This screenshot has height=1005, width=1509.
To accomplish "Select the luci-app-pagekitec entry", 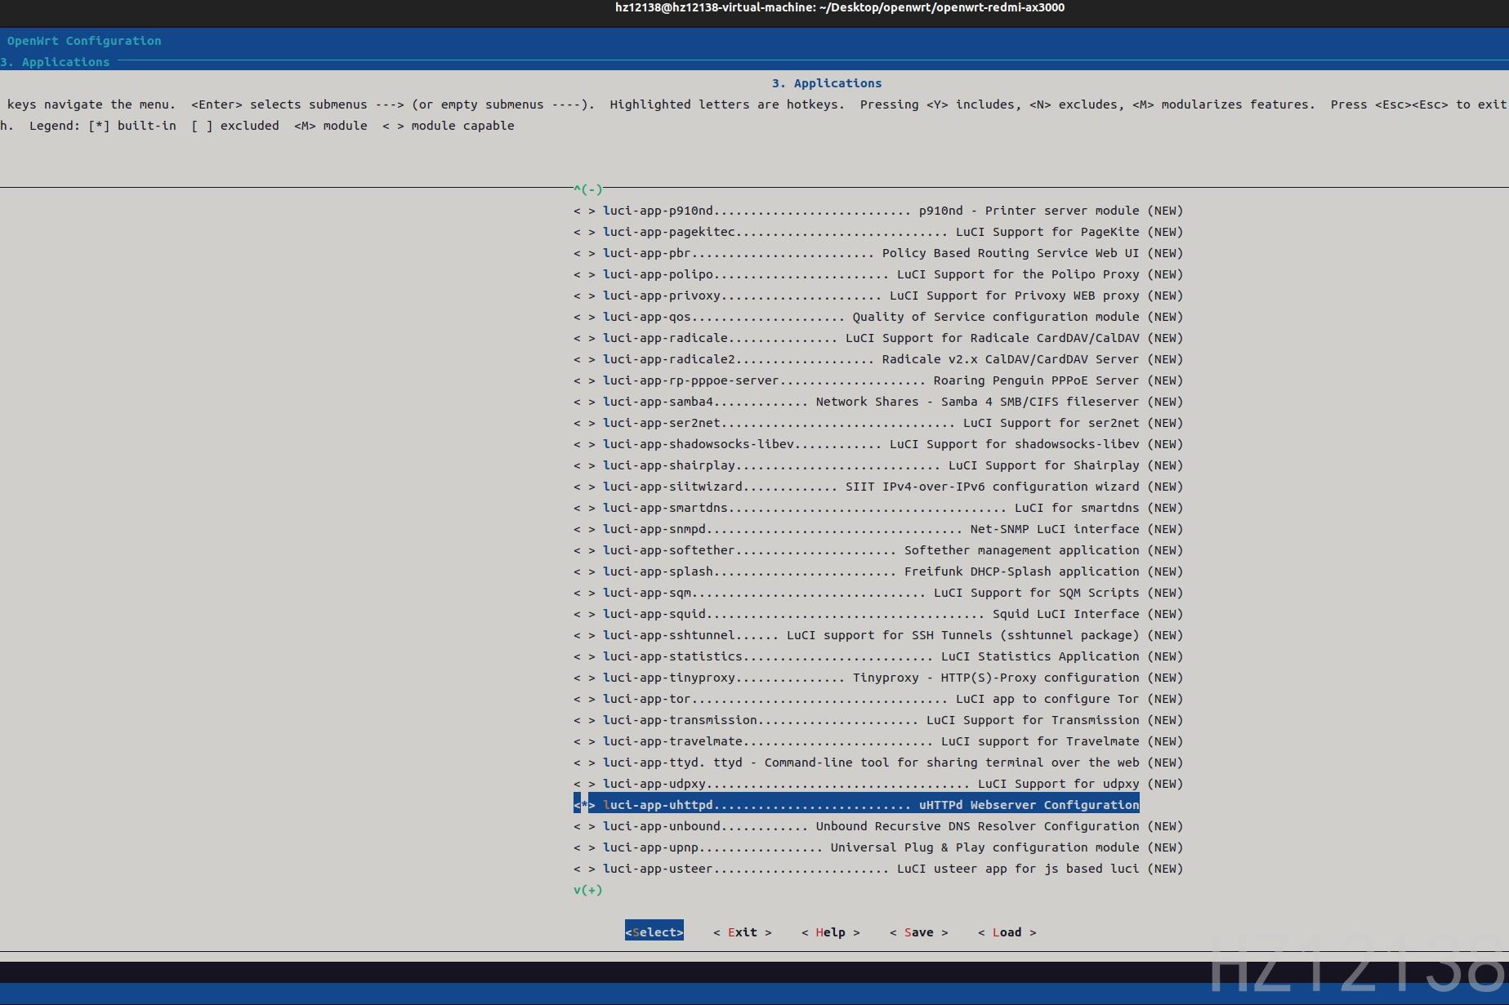I will [x=878, y=232].
